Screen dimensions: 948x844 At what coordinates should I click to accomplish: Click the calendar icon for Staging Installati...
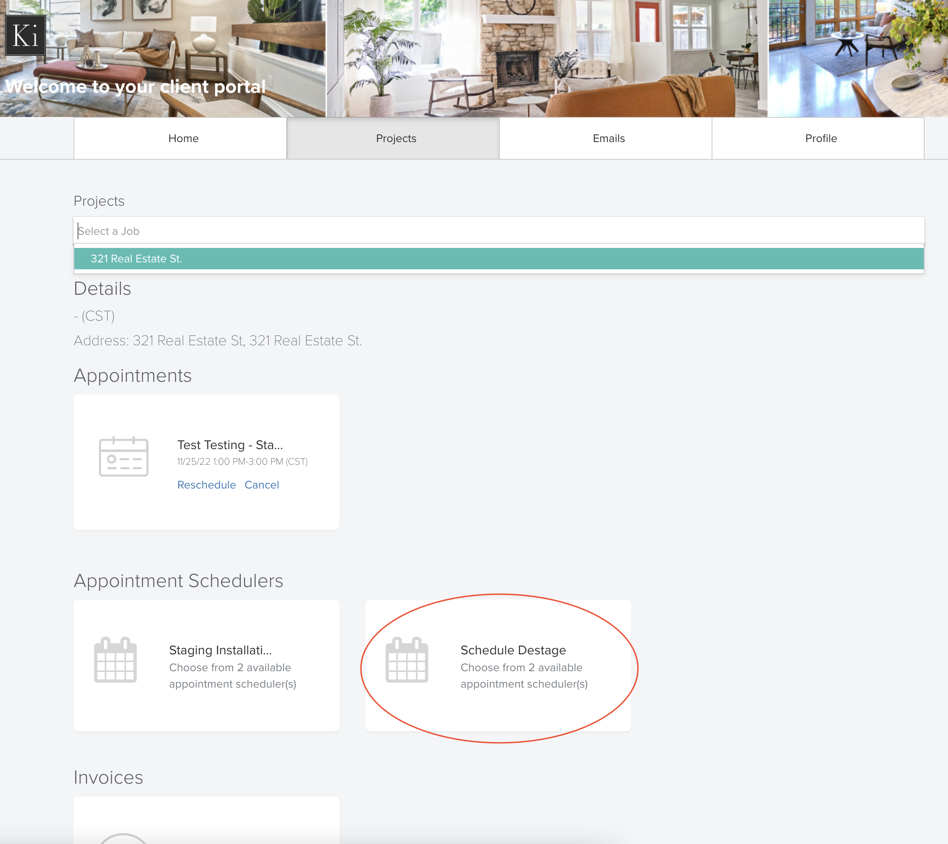pyautogui.click(x=115, y=659)
